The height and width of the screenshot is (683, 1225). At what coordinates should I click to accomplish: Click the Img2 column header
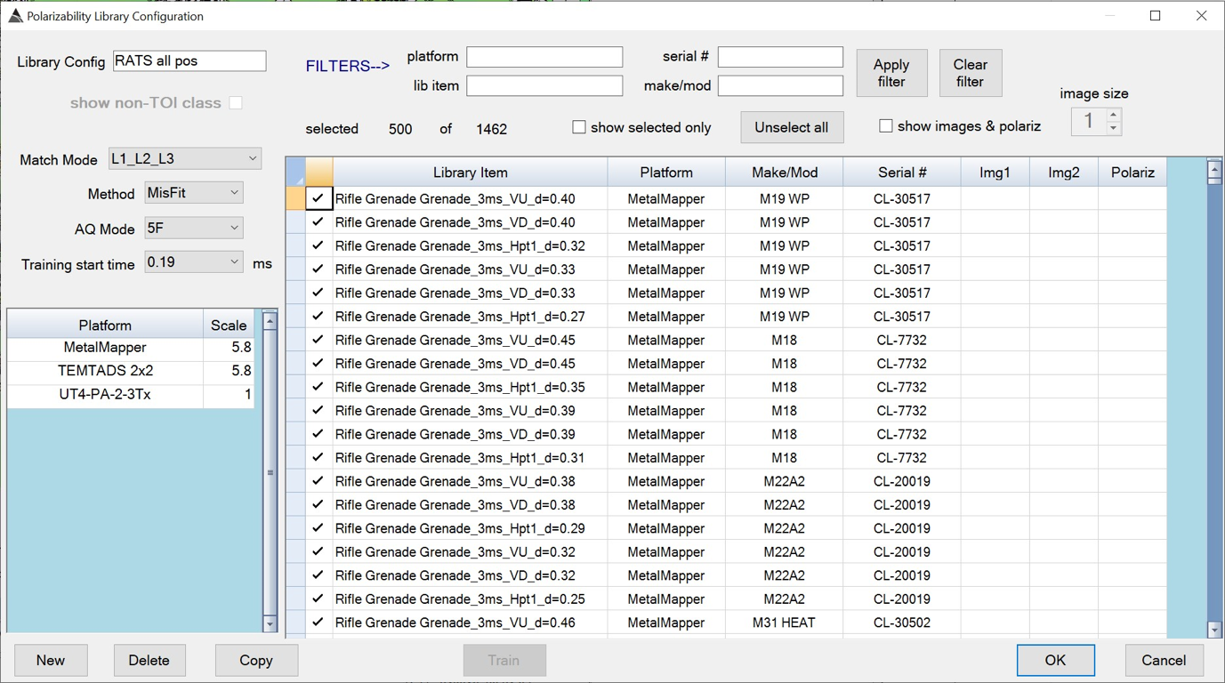1064,173
